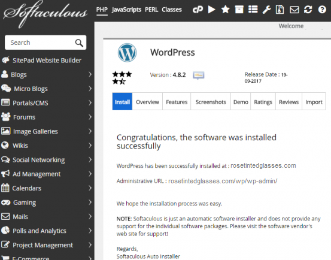
Task: Open the help question mark icon
Action: click(x=322, y=10)
